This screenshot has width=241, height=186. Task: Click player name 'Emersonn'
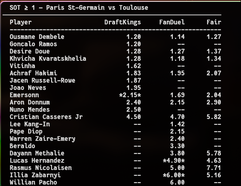click(x=24, y=95)
